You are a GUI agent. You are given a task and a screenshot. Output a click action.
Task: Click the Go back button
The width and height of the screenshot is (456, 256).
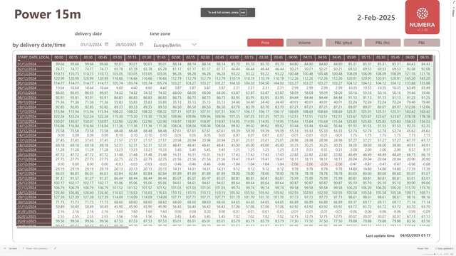pos(11,248)
